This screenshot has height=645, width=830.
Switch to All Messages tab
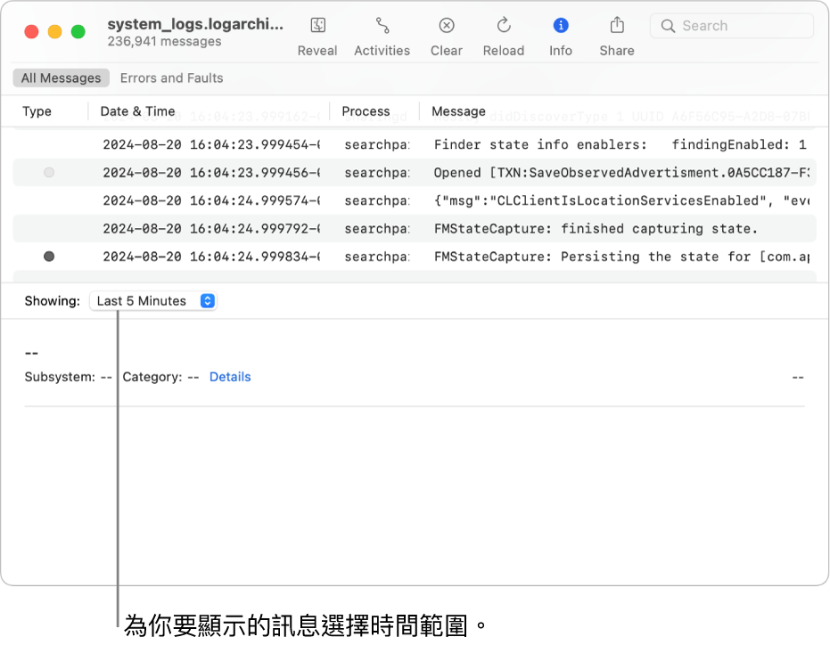coord(61,78)
